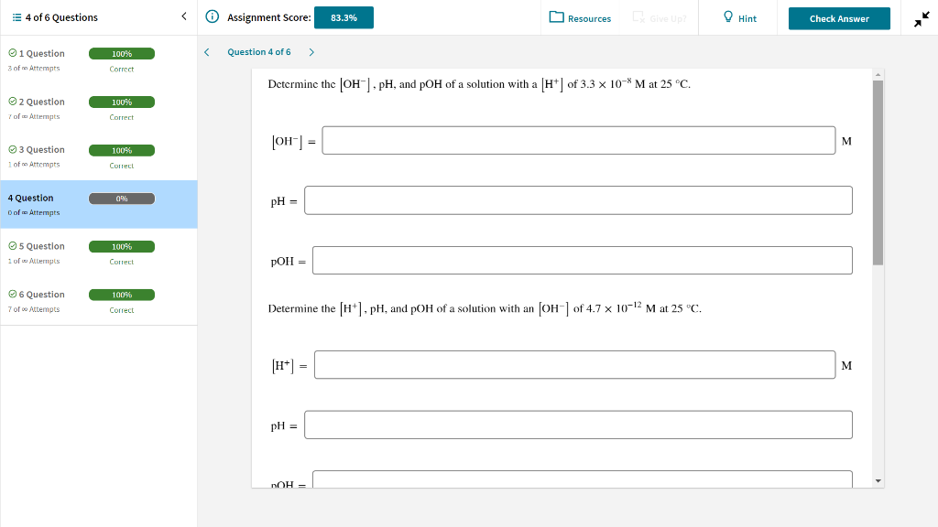Open Resources using its folder icon
This screenshot has width=938, height=527.
[555, 17]
